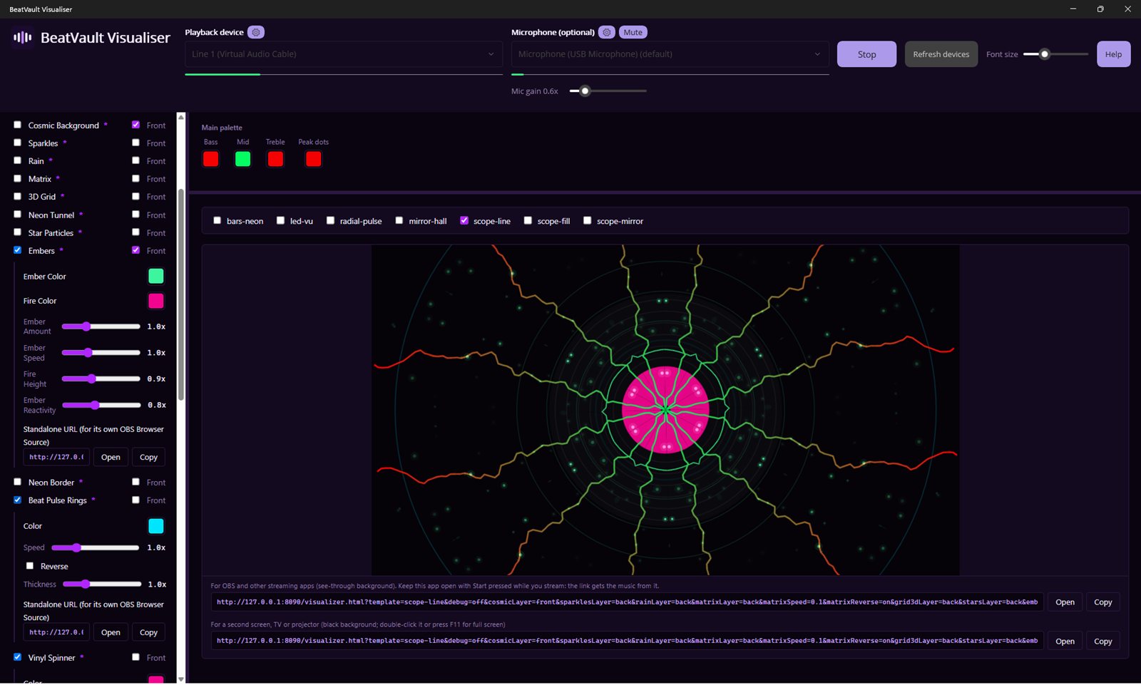Disable the Embers effect checkbox
Image resolution: width=1141 pixels, height=685 pixels.
pos(18,250)
